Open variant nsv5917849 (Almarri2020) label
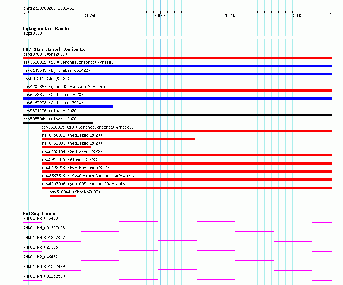 [x=70, y=159]
